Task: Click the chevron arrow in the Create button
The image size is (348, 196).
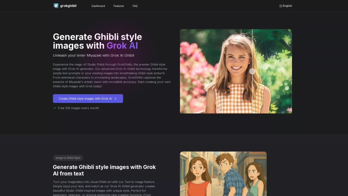Action: point(115,99)
